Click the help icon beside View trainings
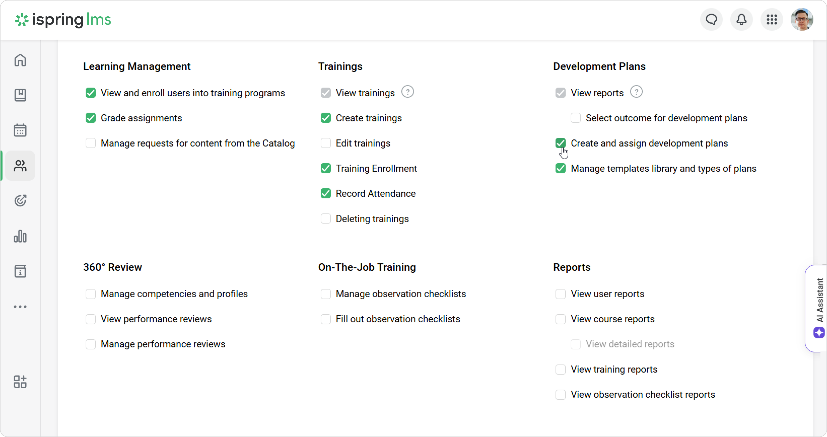Viewport: 827px width, 437px height. 407,92
